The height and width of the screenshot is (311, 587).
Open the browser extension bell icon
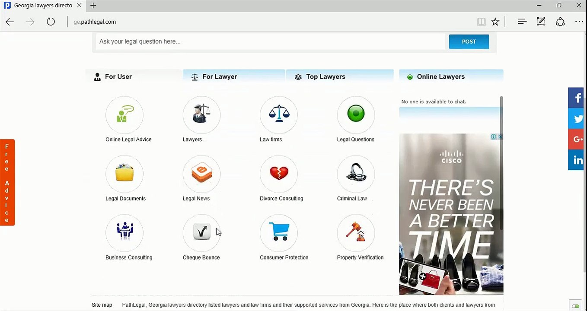click(560, 22)
